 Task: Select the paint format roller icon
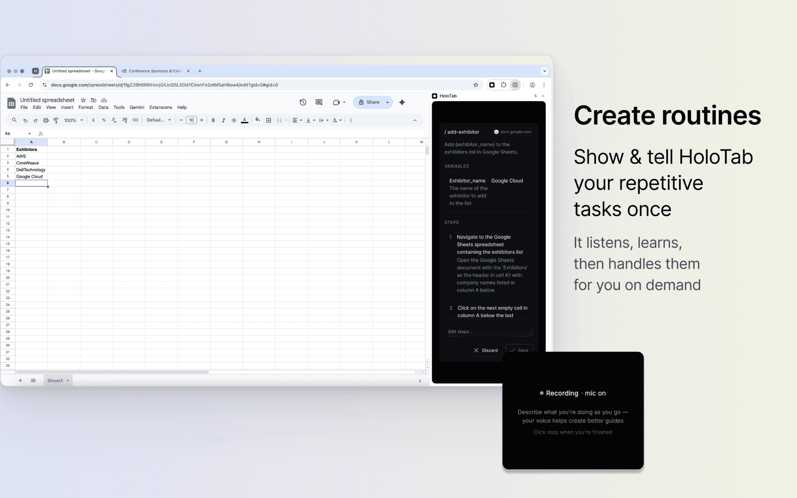[56, 120]
